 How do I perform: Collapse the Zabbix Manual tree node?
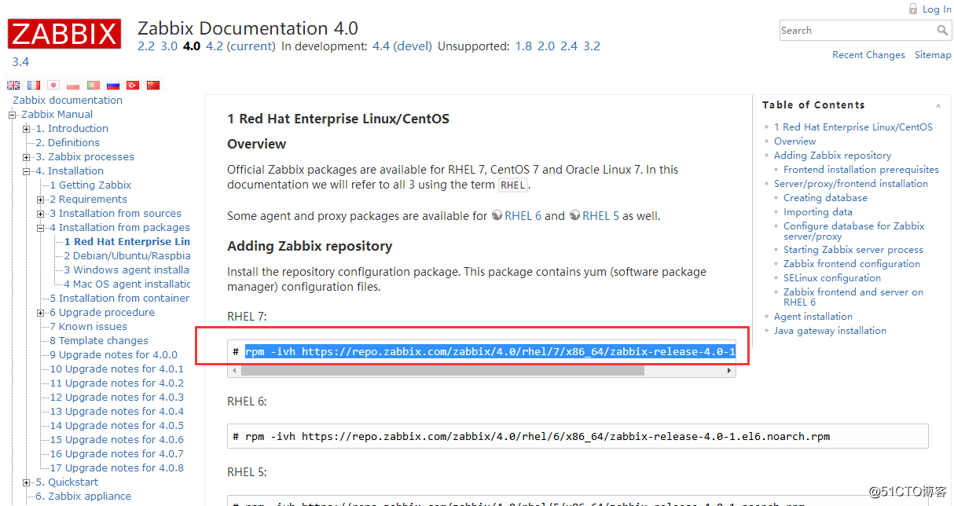[x=13, y=115]
